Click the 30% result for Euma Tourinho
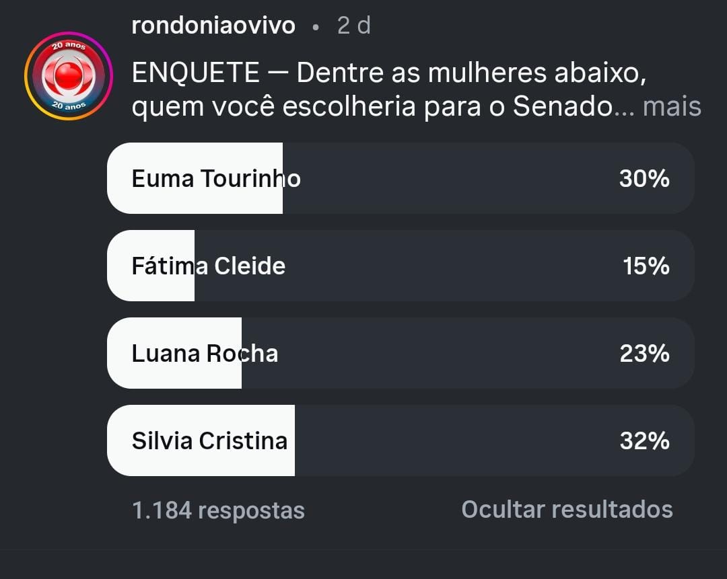 pos(644,178)
